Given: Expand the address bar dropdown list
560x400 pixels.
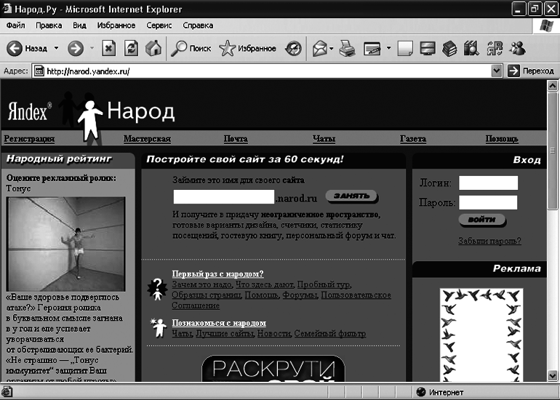Looking at the screenshot, I should click(497, 71).
